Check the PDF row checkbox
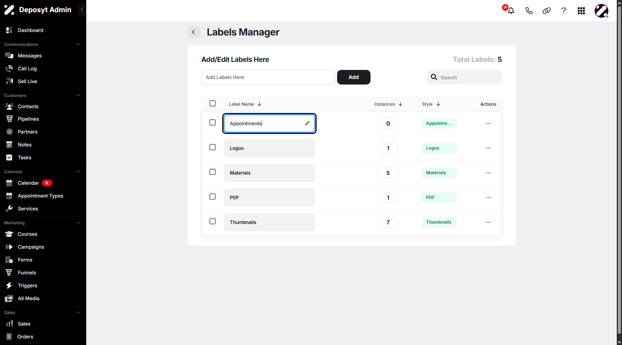The image size is (622, 345). coord(213,196)
